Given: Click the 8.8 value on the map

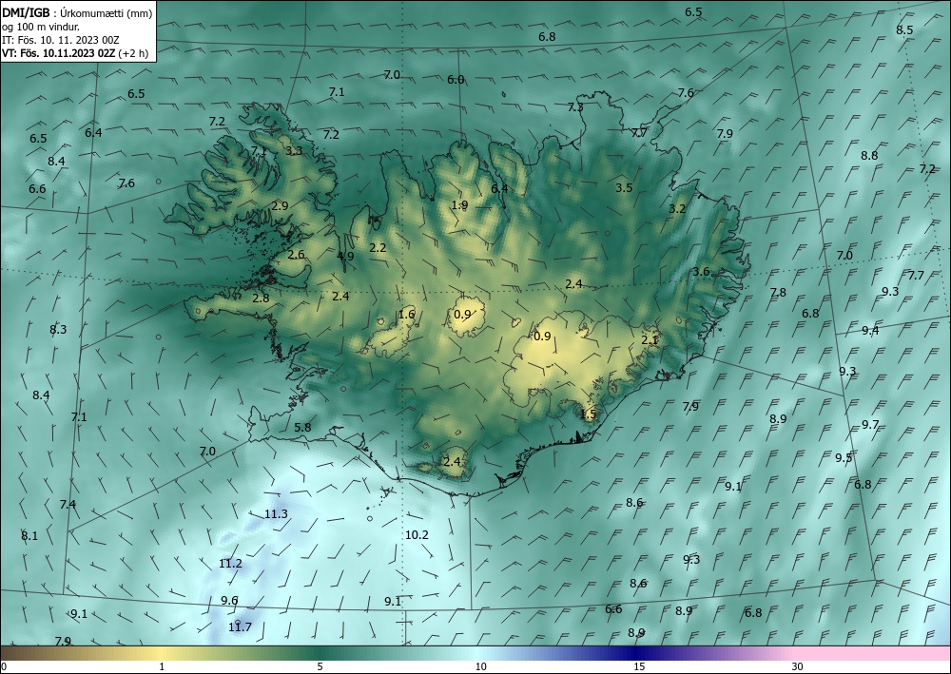Looking at the screenshot, I should tap(869, 155).
